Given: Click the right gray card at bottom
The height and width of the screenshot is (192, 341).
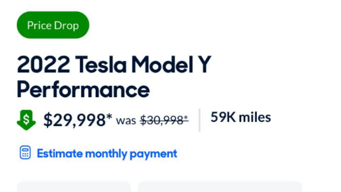Looking at the screenshot, I should point(220,187).
